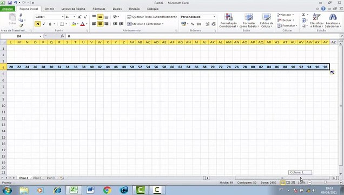Toggle top vertical alignment
Viewport: 344px width, 195px height.
(x=94, y=17)
